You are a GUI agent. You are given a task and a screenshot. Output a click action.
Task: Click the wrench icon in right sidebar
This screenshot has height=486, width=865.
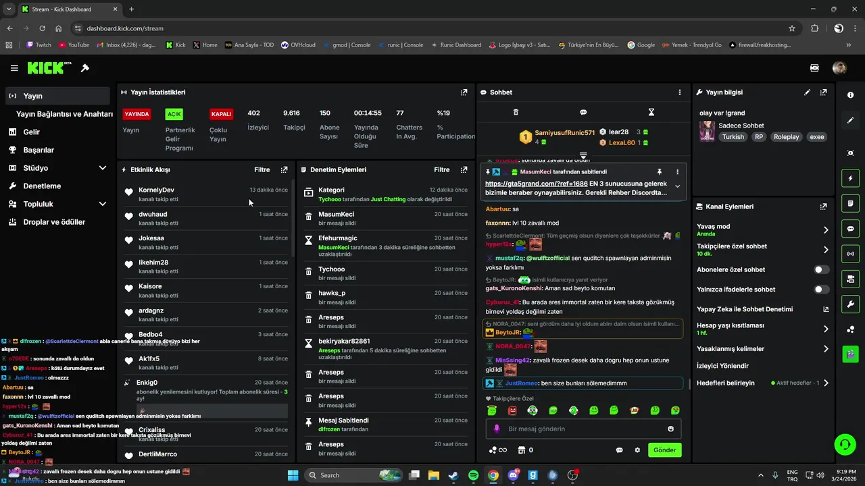pos(850,304)
